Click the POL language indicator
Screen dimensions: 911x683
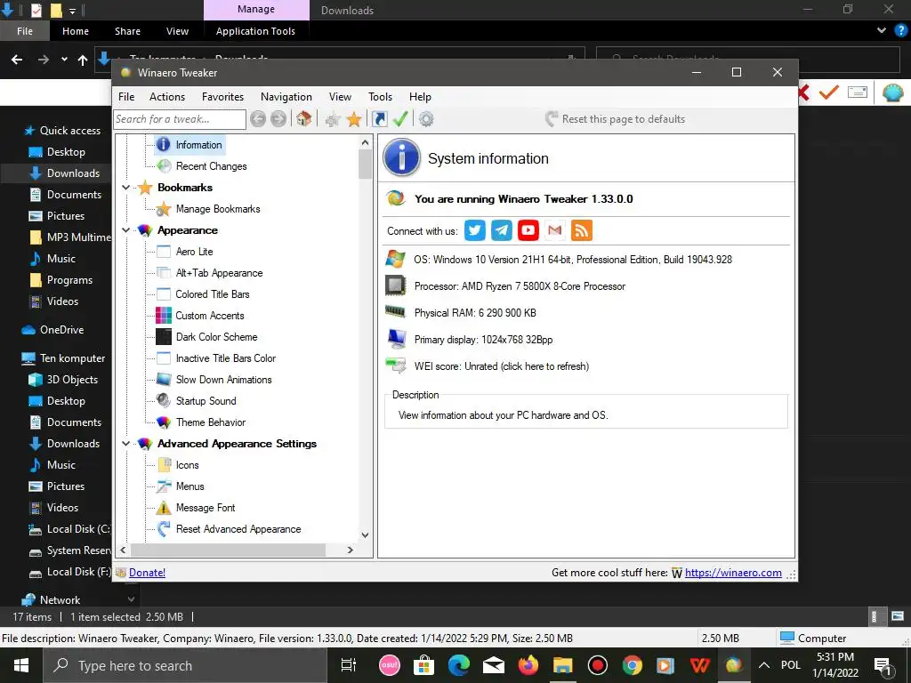coord(790,665)
